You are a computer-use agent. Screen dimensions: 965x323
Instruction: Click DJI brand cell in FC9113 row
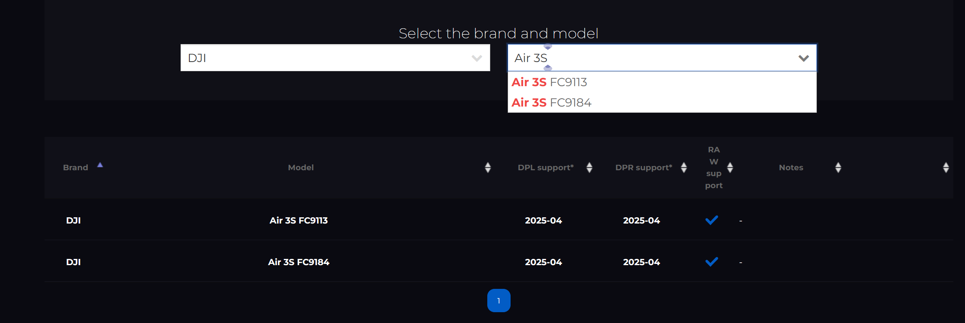click(73, 220)
